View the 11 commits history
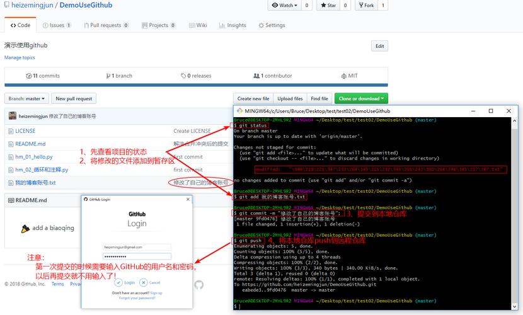Image resolution: width=523 pixels, height=315 pixels. (43, 76)
